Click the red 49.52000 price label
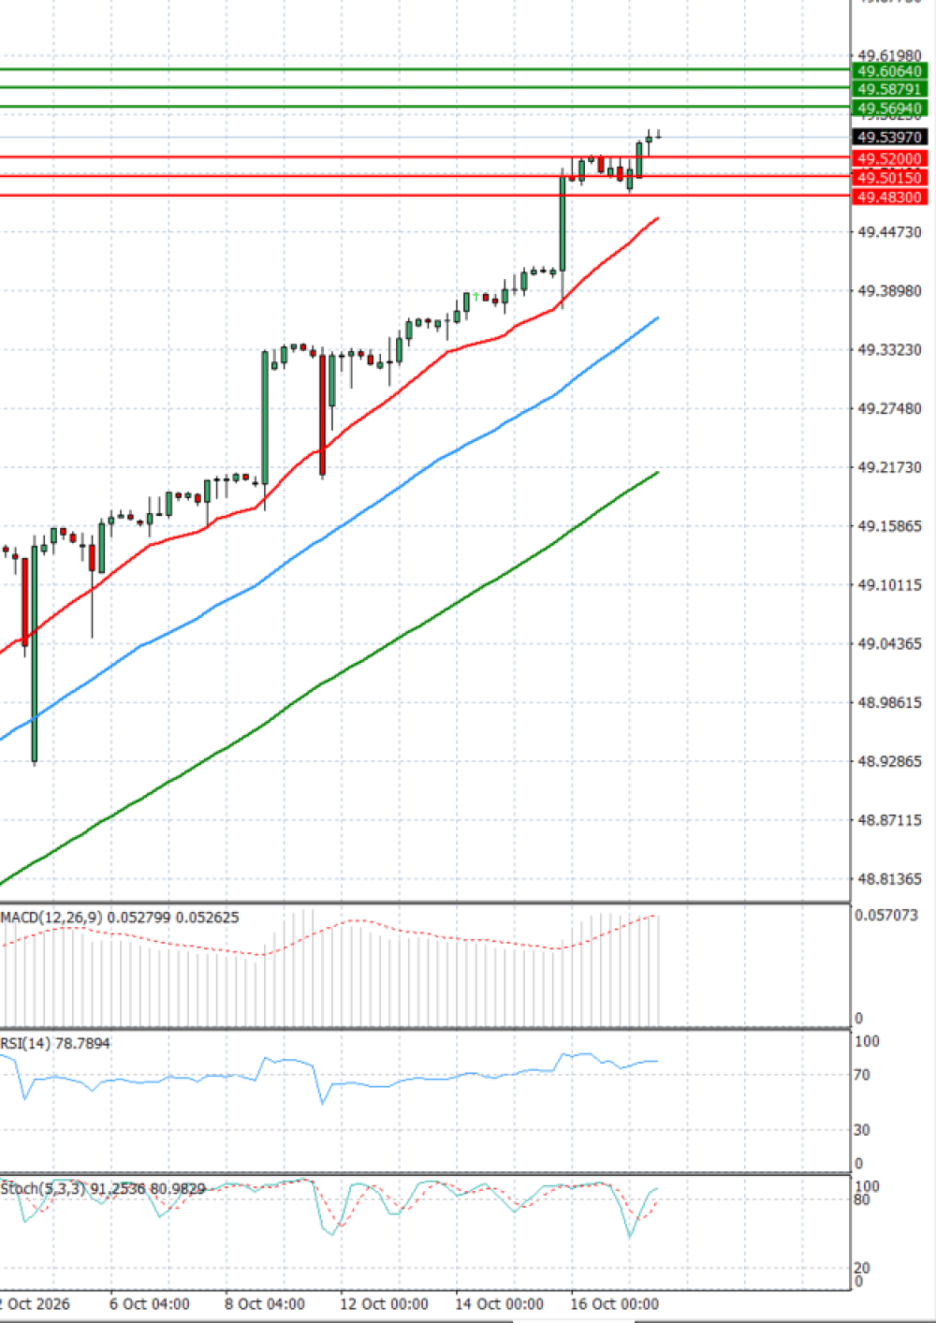 point(889,159)
